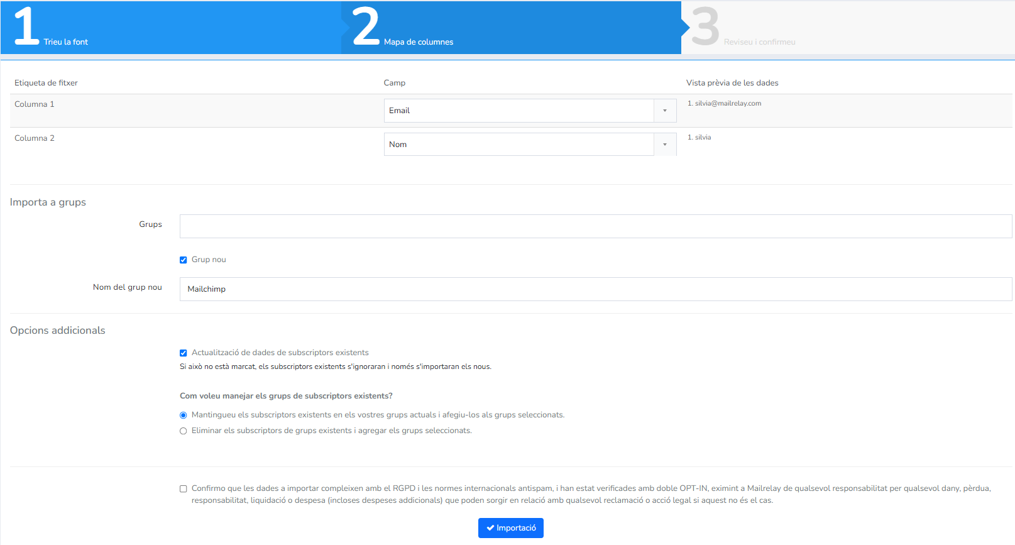Image resolution: width=1015 pixels, height=545 pixels.
Task: Click the dropdown arrow beside Nom
Action: pyautogui.click(x=665, y=145)
